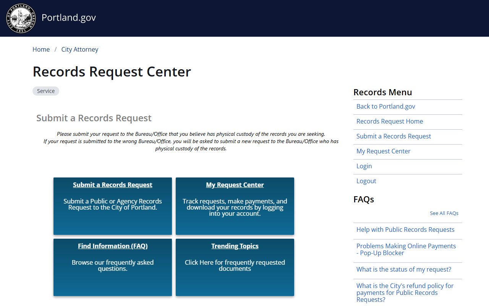Follow the See All FAQs link
The width and height of the screenshot is (489, 306).
pyautogui.click(x=444, y=213)
